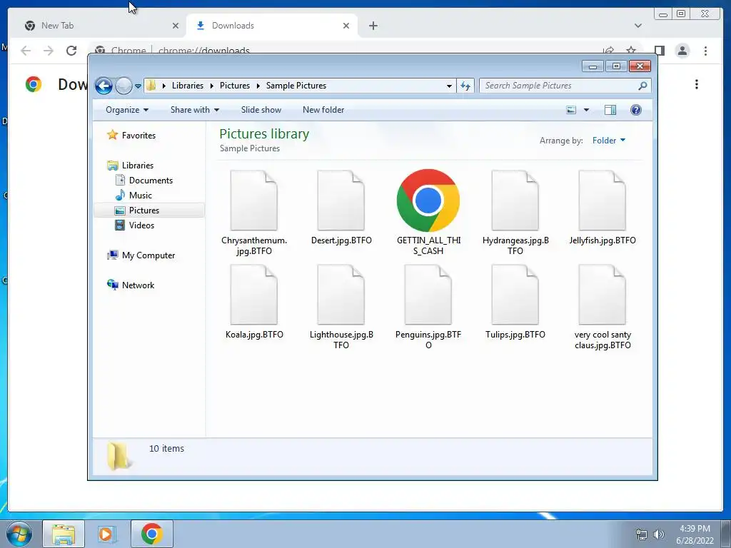Change the view with the view icon
This screenshot has width=731, height=548.
[x=571, y=110]
